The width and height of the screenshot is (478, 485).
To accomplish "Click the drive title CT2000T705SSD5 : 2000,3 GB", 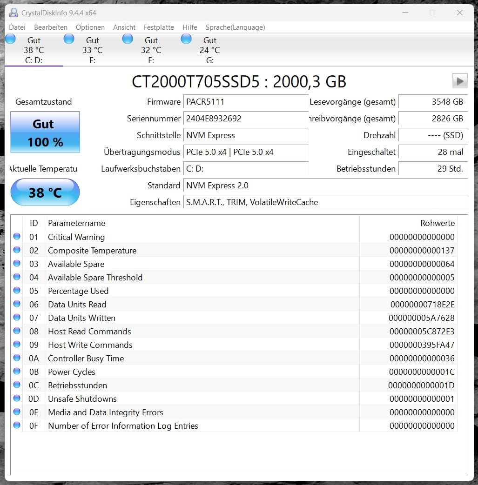I will click(x=239, y=82).
